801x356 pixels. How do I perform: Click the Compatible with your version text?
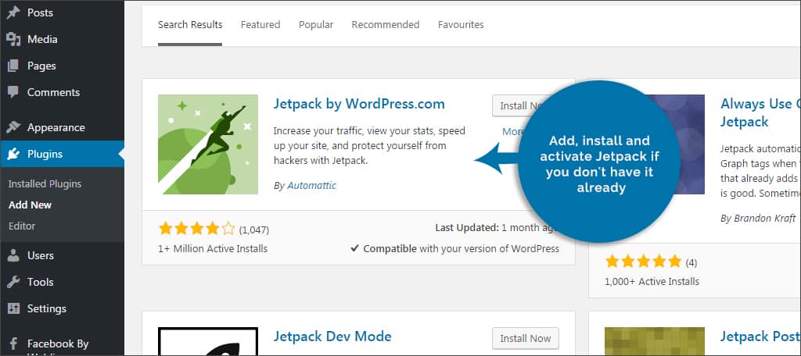pyautogui.click(x=454, y=249)
